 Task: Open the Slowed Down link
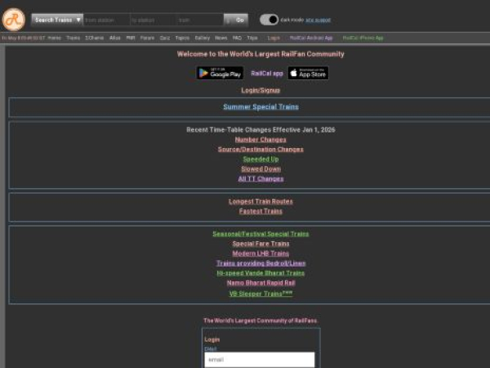(261, 169)
